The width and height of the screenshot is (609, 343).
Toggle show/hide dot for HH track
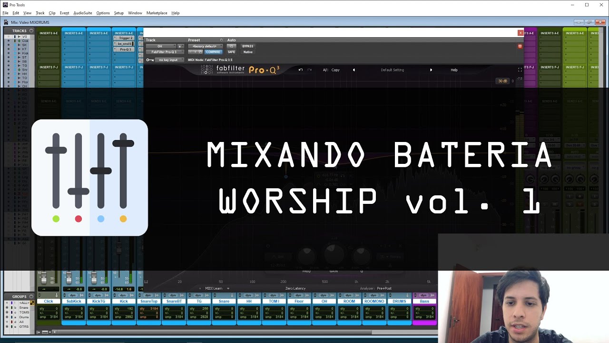click(8, 73)
